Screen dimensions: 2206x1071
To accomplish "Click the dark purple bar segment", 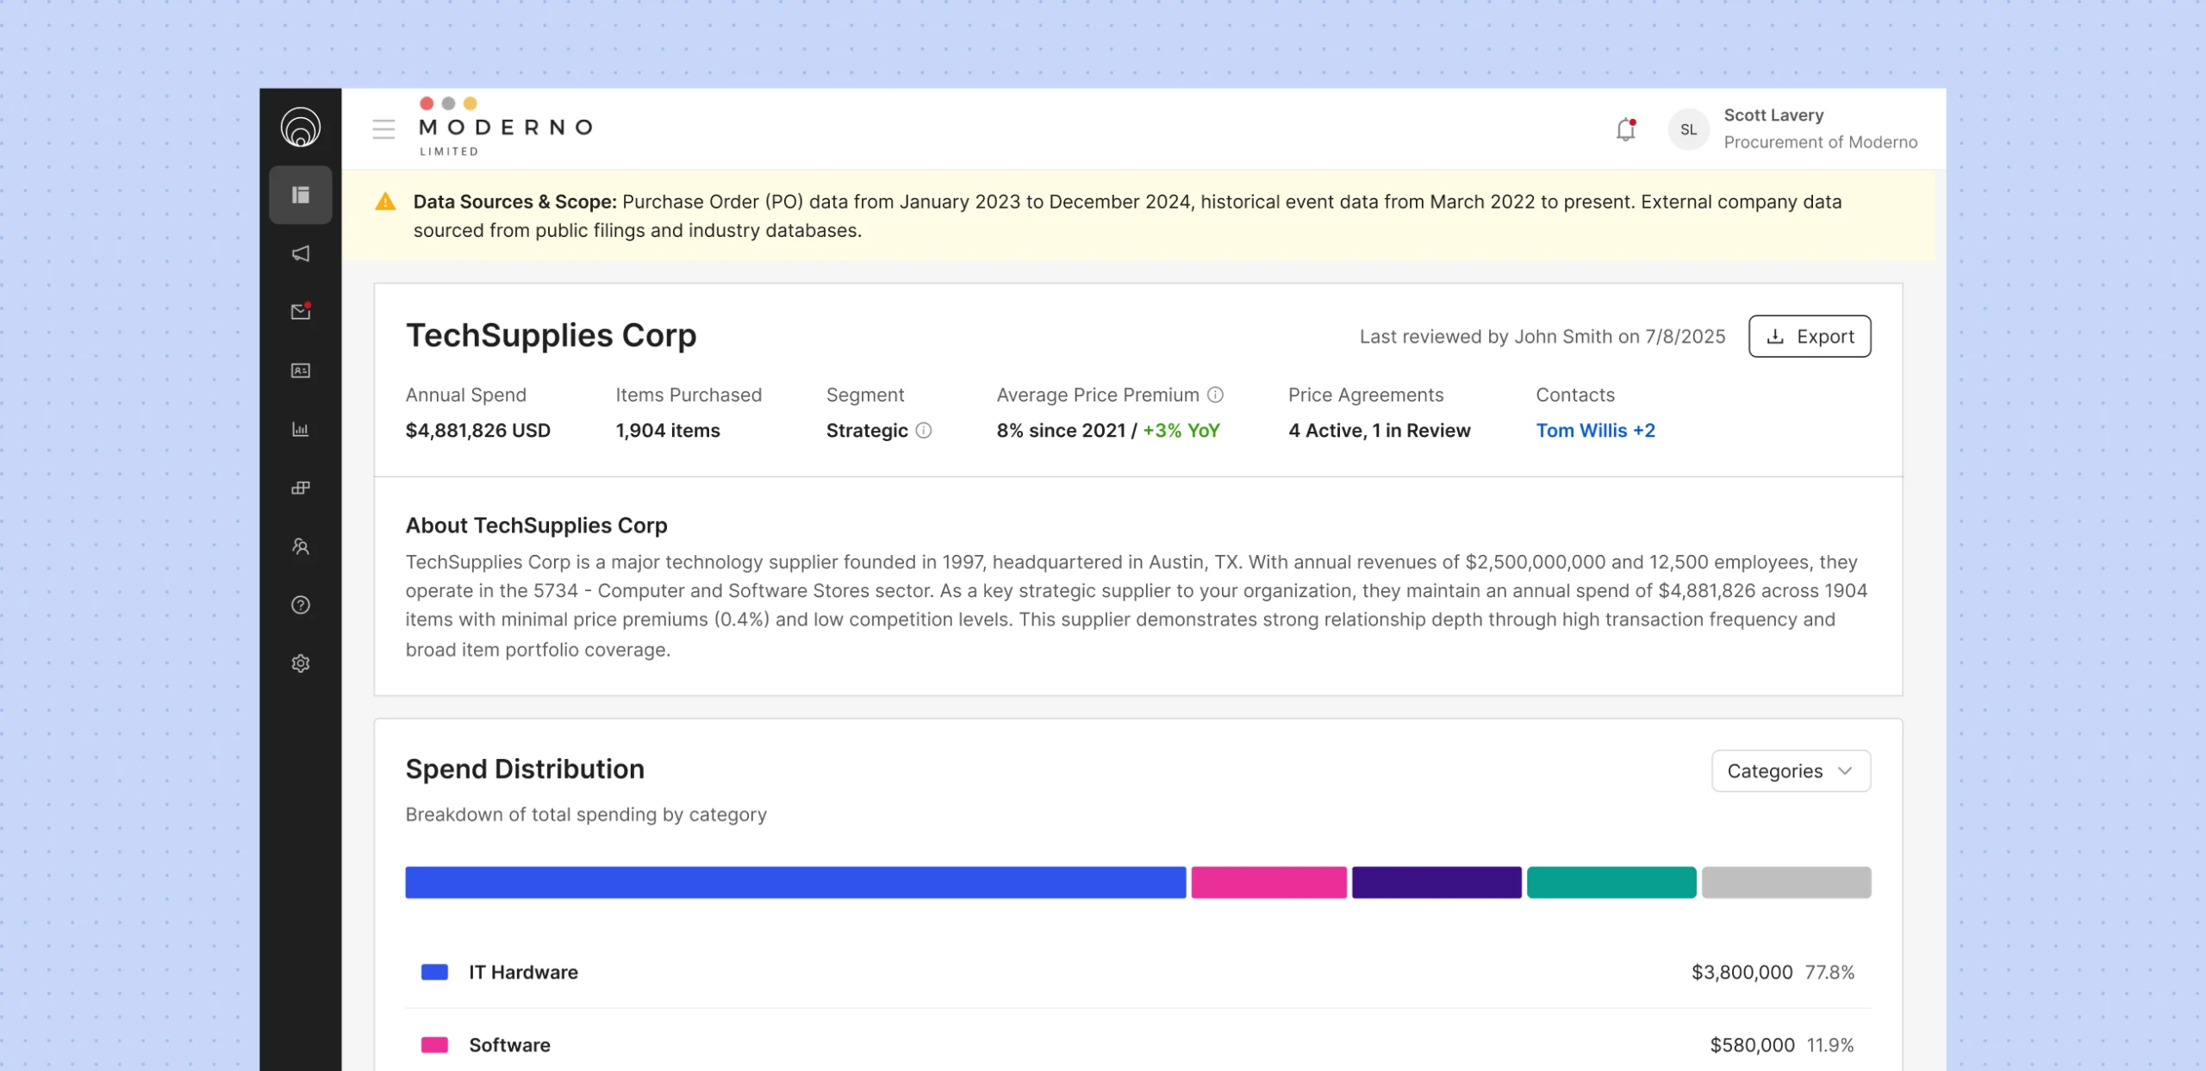I will 1436,882.
